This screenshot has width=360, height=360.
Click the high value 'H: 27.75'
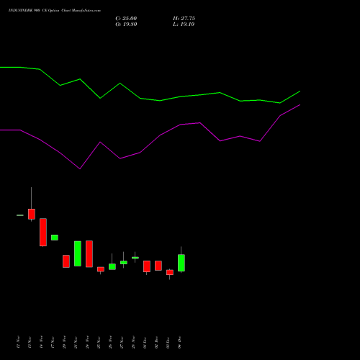pos(184,19)
